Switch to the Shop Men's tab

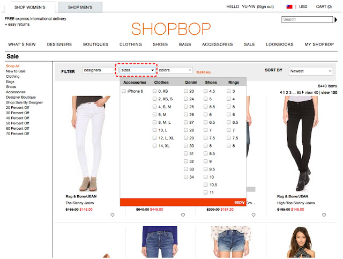point(80,7)
